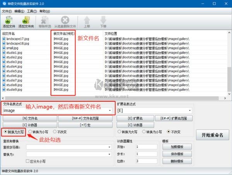The height and width of the screenshot is (175, 232).
Task: Click the 步长 counter input field
Action: [x=147, y=154]
